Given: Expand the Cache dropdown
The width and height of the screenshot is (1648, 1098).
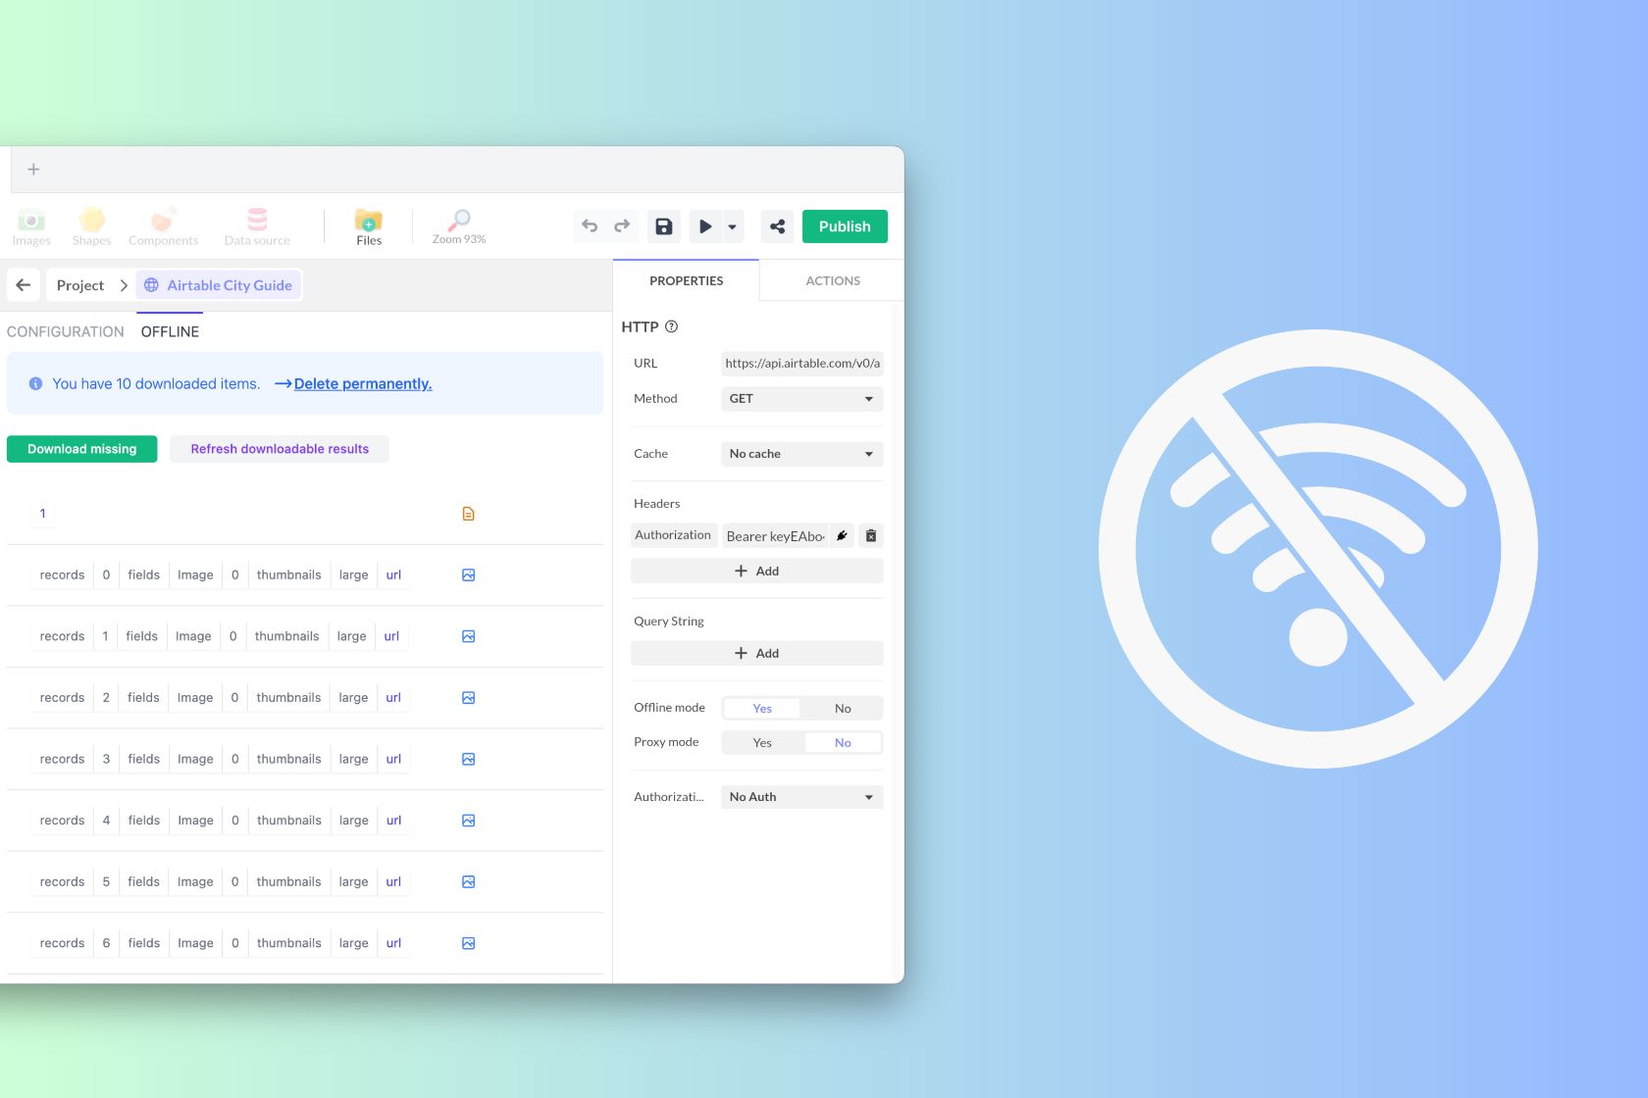Looking at the screenshot, I should pos(801,454).
